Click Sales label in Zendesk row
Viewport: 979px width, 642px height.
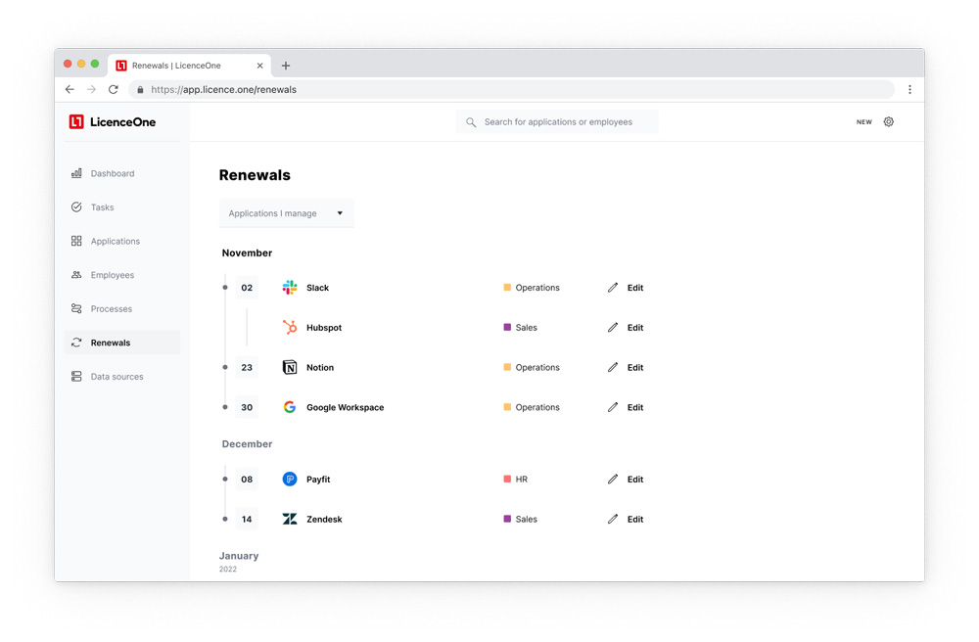click(527, 519)
